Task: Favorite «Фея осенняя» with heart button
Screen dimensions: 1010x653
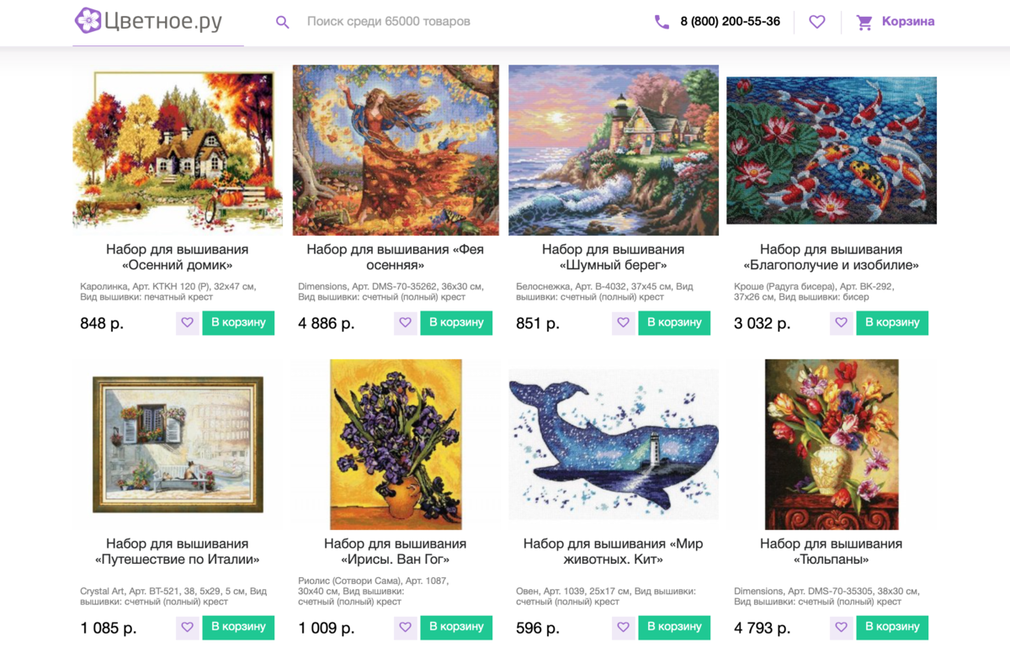Action: [x=406, y=322]
